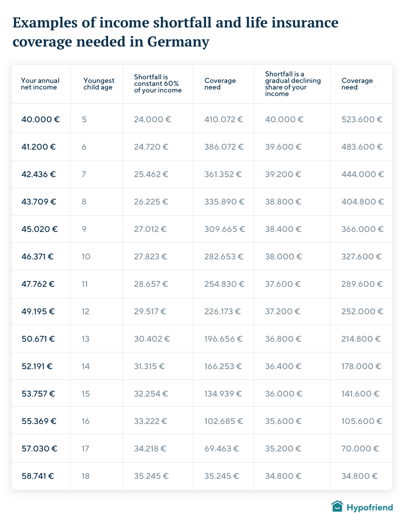Select the 410.072 € coverage need cell
This screenshot has width=404, height=526.
pyautogui.click(x=223, y=120)
